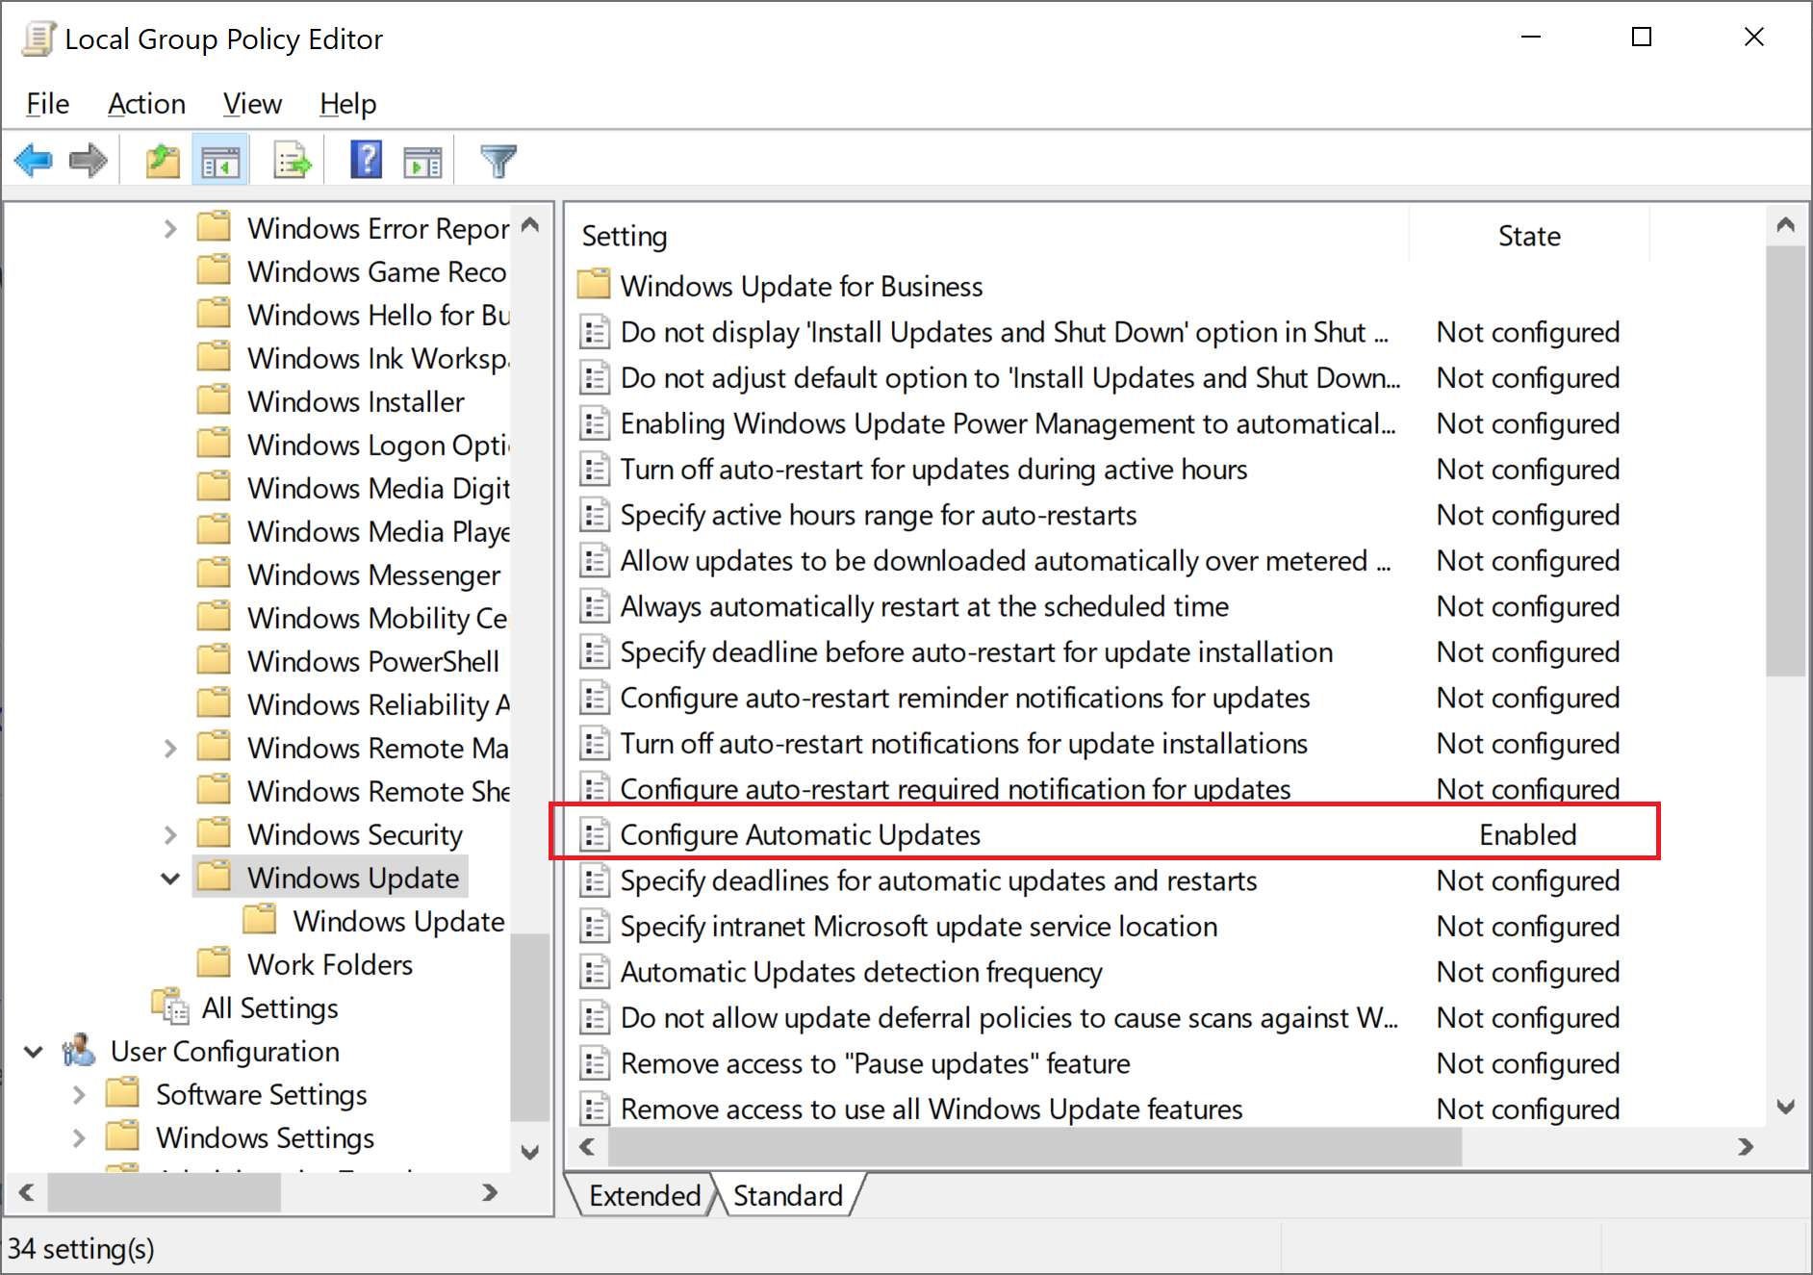The width and height of the screenshot is (1813, 1275).
Task: Click the tree pane scroll up arrow
Action: click(529, 225)
